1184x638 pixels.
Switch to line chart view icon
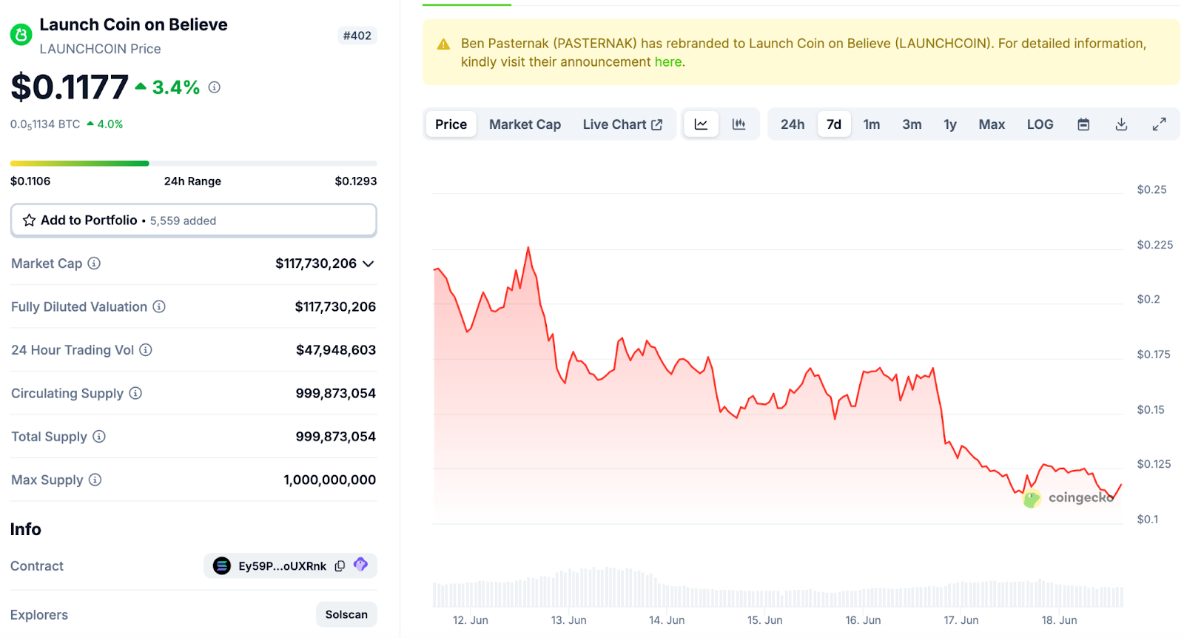(x=701, y=124)
